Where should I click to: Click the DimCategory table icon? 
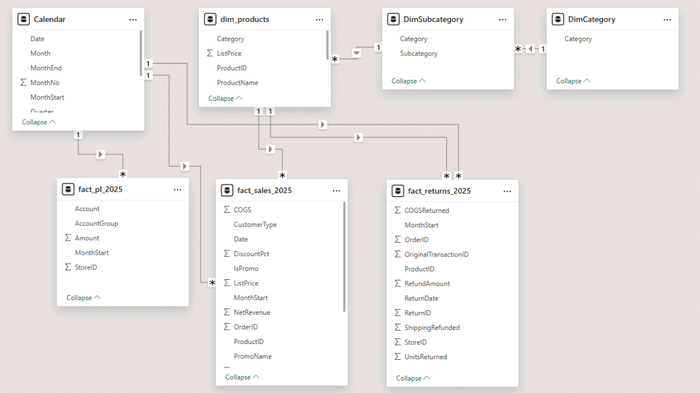coord(558,19)
